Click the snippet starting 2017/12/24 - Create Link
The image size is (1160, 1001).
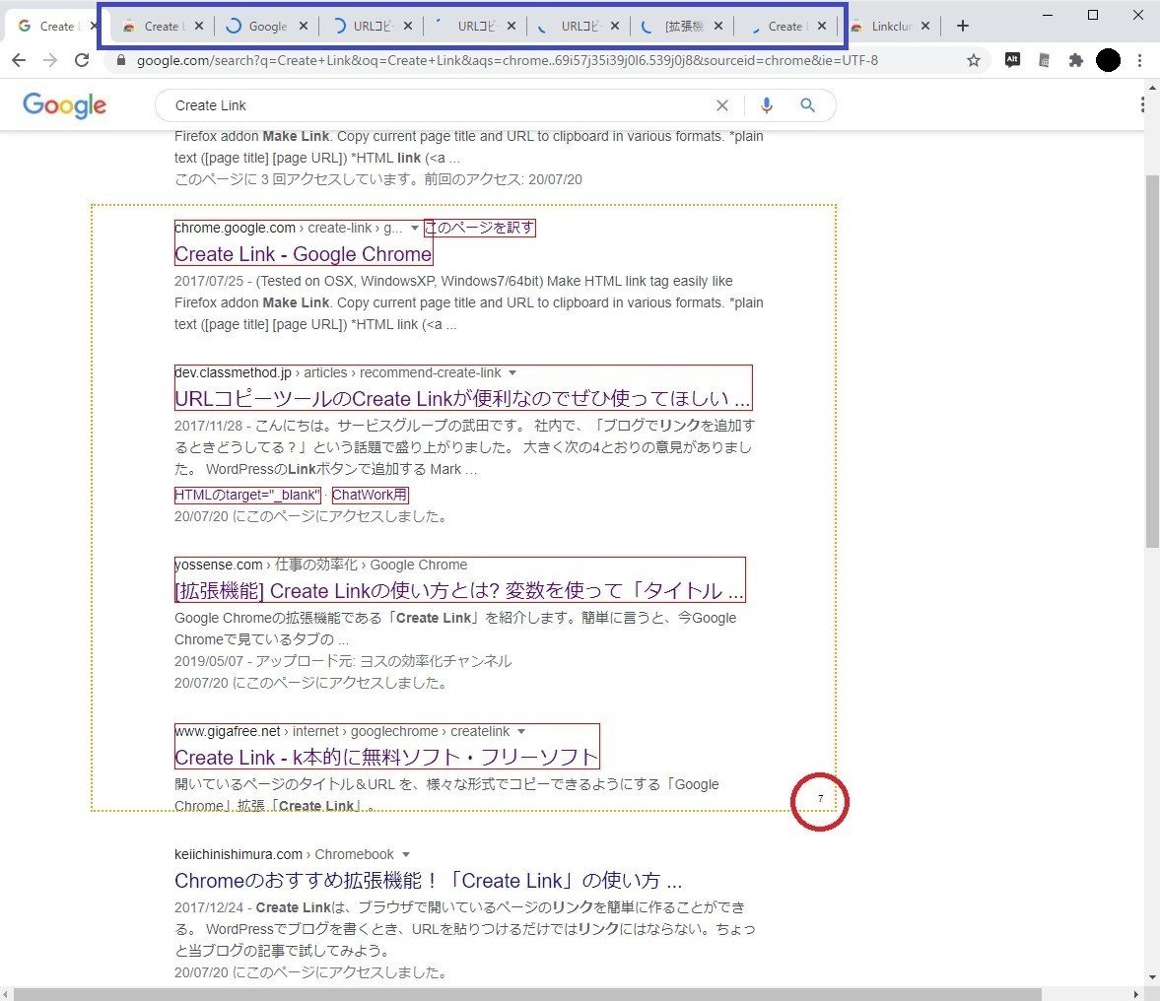464,928
